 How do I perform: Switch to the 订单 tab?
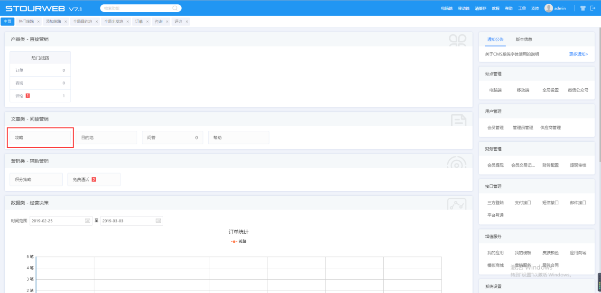(x=139, y=22)
